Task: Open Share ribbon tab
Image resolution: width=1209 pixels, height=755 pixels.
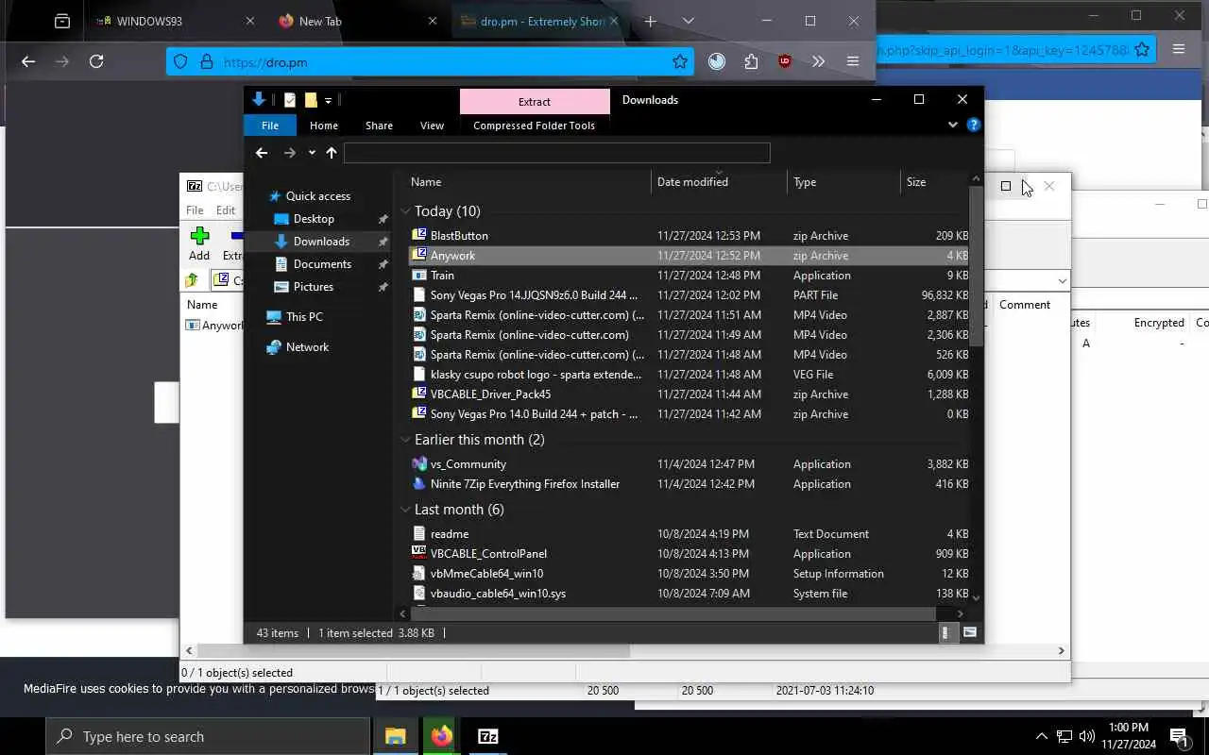Action: (379, 126)
